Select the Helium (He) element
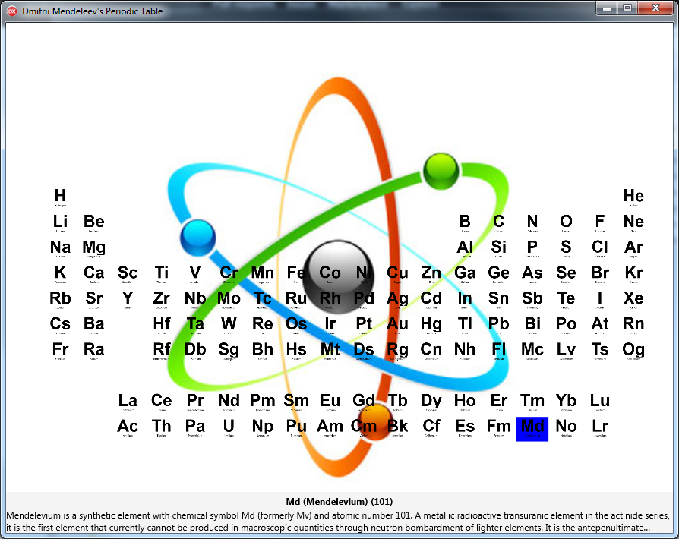Screen dimensions: 679x539 point(633,197)
